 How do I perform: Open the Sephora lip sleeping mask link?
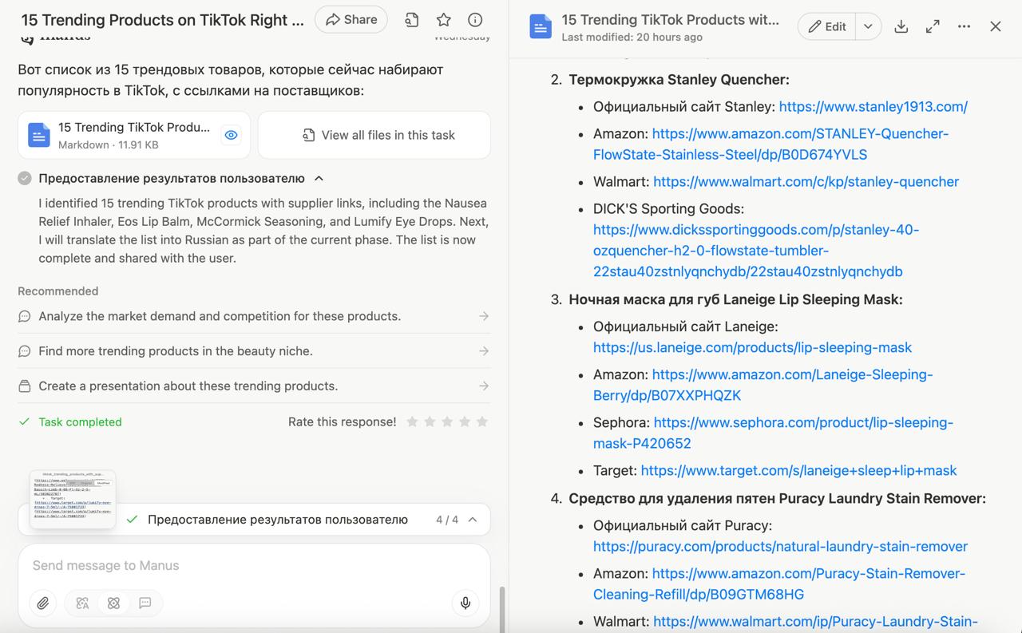tap(773, 433)
